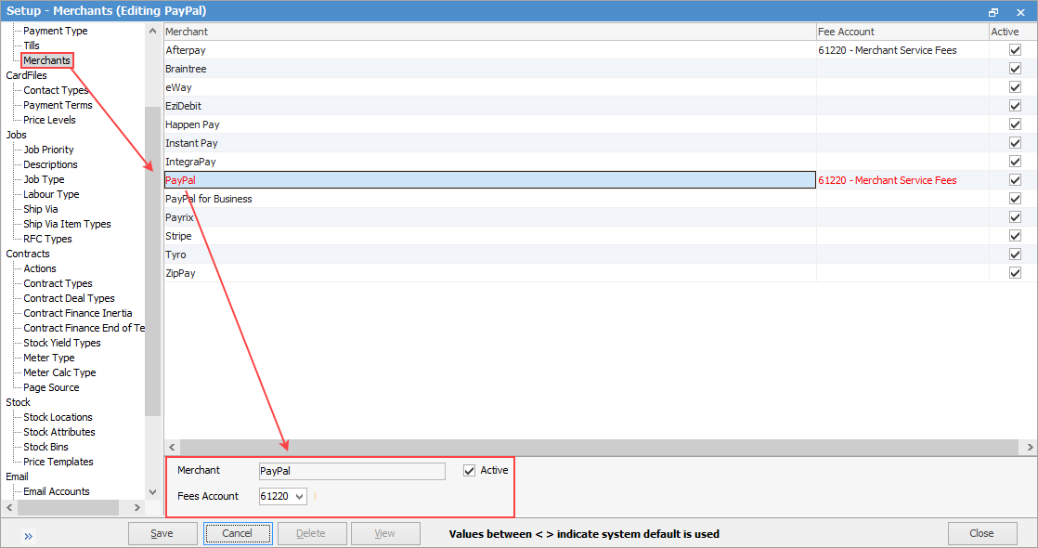Screen dimensions: 1038x548
Task: Open RFC Types in the tree
Action: click(47, 239)
